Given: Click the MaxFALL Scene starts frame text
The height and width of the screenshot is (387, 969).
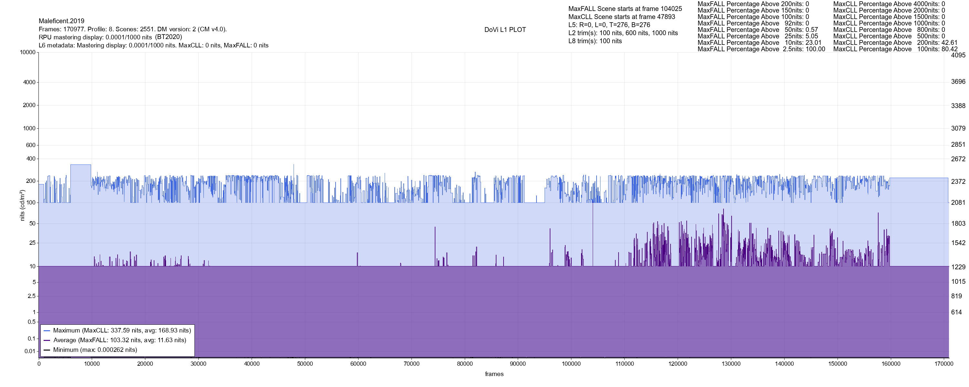Looking at the screenshot, I should 625,9.
